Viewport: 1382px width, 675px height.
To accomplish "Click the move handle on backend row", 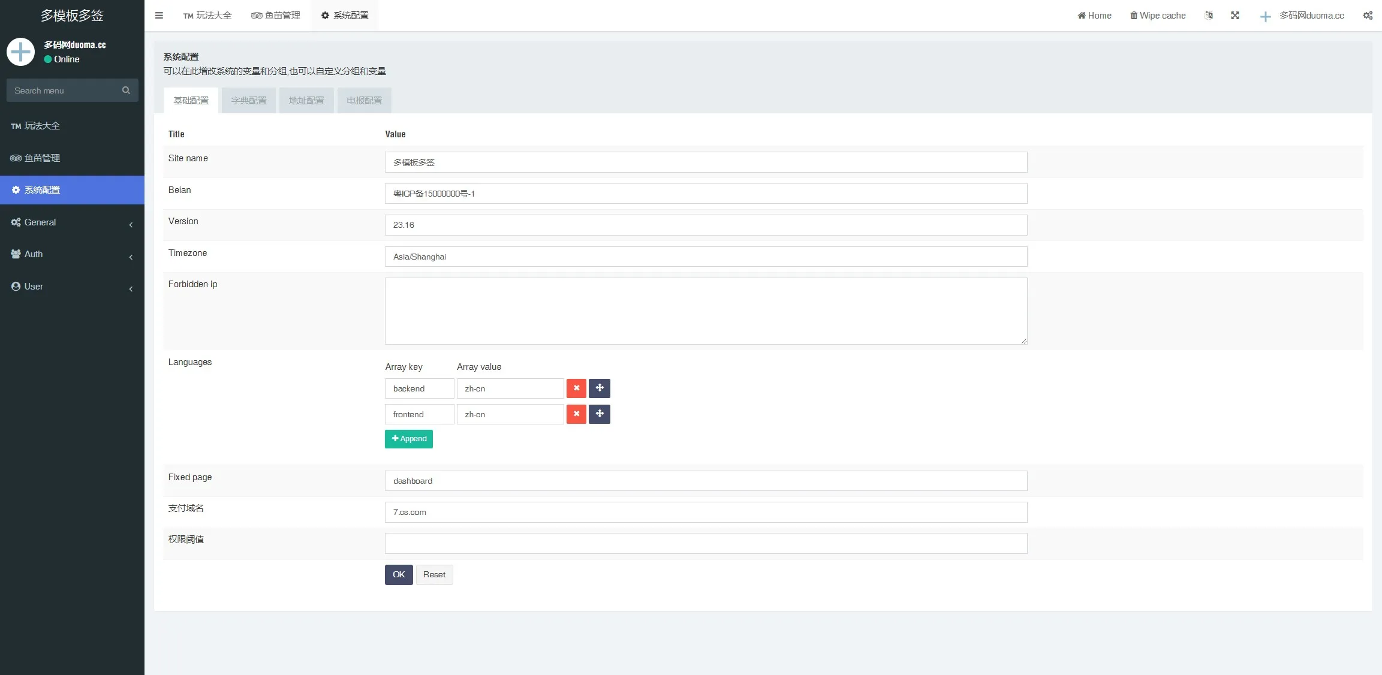I will coord(600,388).
